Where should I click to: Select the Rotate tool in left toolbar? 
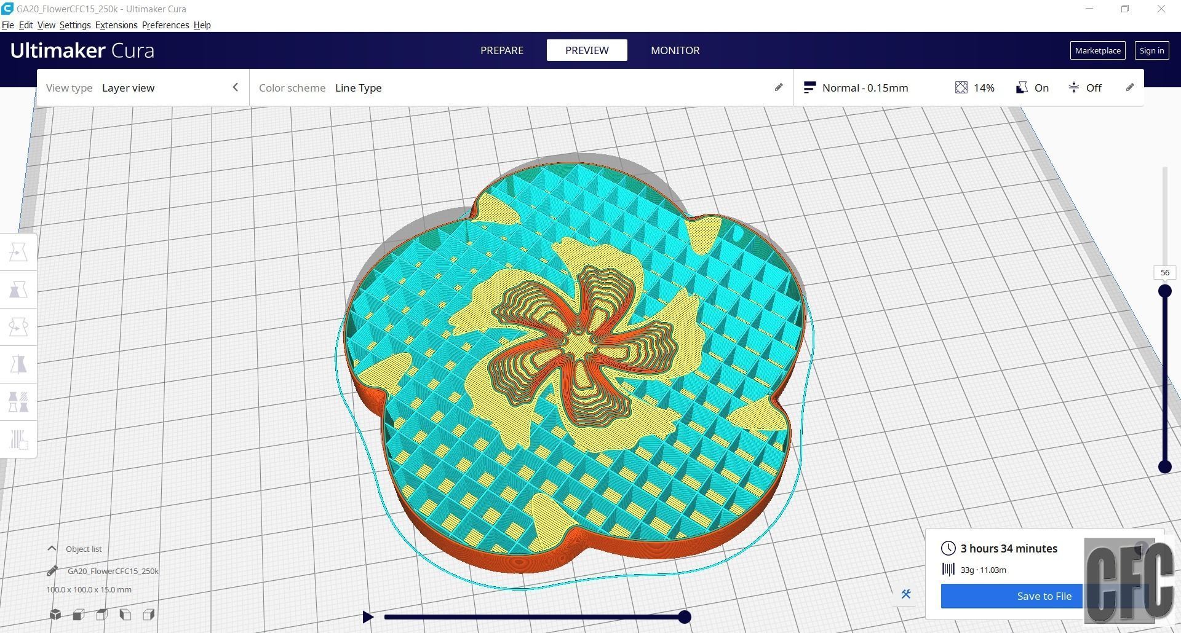point(18,327)
